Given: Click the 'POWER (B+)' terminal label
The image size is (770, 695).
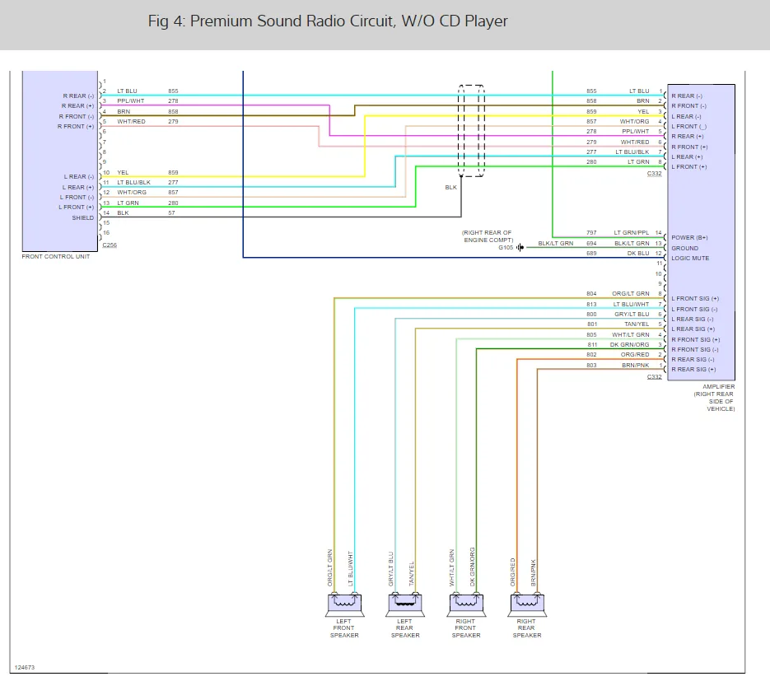Looking at the screenshot, I should tap(689, 238).
